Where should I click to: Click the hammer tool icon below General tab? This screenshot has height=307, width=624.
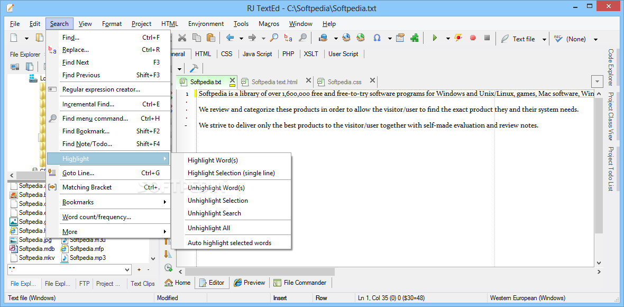pyautogui.click(x=195, y=68)
